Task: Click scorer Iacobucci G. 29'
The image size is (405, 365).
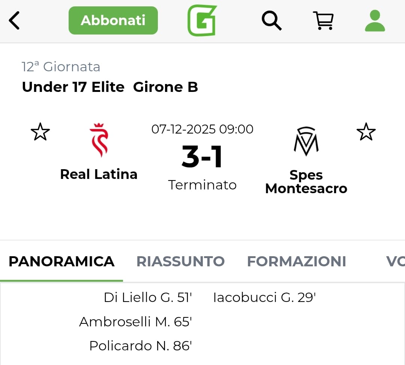Action: [x=264, y=298]
